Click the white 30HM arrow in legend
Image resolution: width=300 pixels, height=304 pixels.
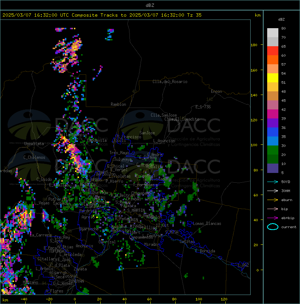[x=273, y=191]
